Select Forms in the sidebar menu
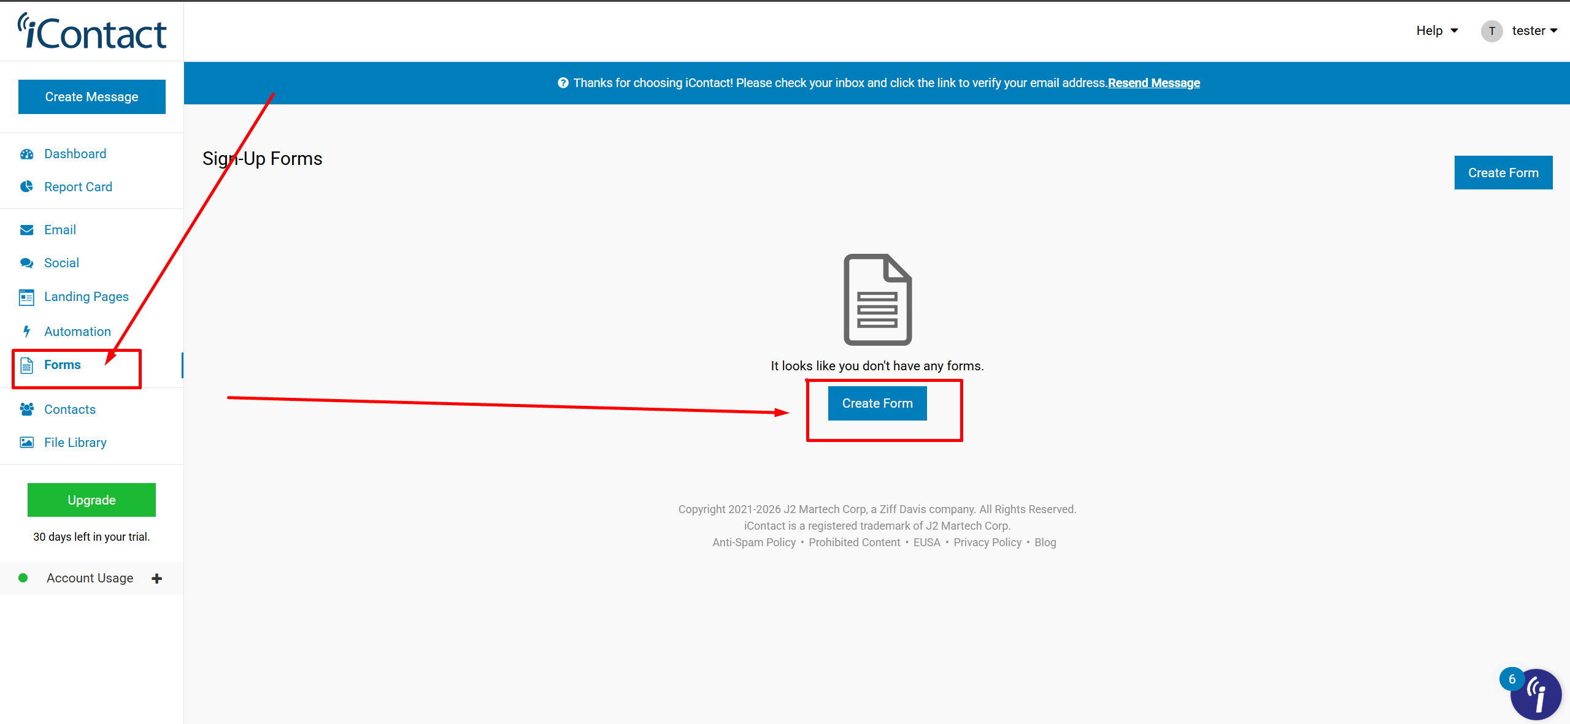1570x724 pixels. (62, 365)
